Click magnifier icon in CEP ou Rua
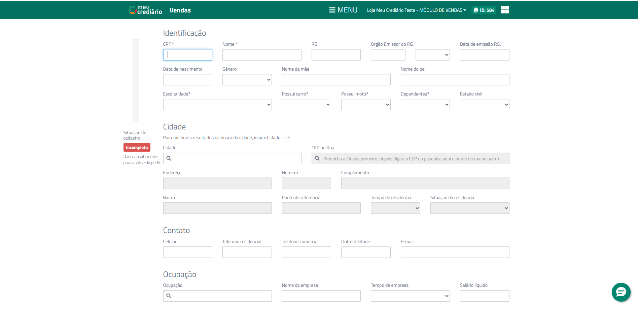Image resolution: width=638 pixels, height=309 pixels. pos(317,158)
